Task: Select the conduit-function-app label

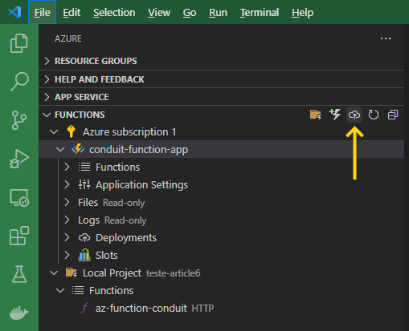Action: tap(138, 150)
